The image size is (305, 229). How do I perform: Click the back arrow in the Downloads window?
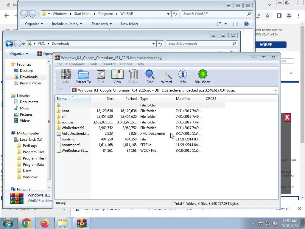pos(9,44)
